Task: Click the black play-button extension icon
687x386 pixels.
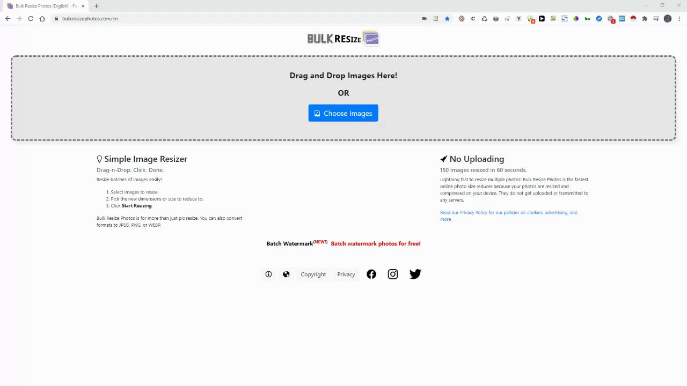Action: pos(542,18)
